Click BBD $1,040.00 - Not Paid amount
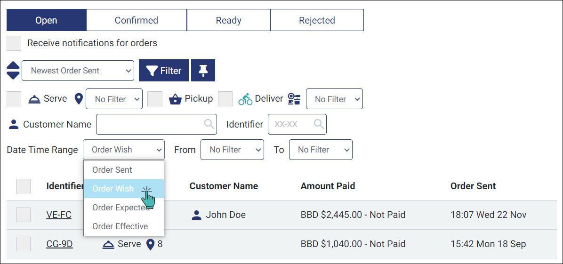 [353, 244]
